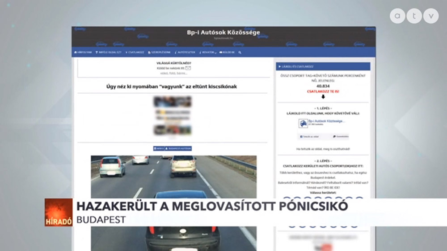Screen dimensions: 447x251
Task: Click the Facebook share button in widget
Action: [x=341, y=137]
